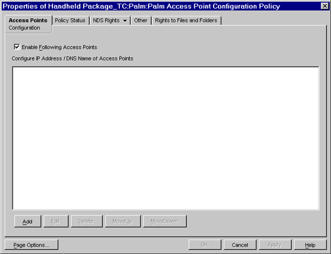This screenshot has width=331, height=254.
Task: Click the Edit button
Action: [56, 221]
